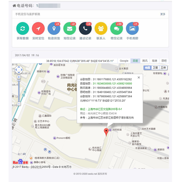Click 2017/04/02 19:16 timestamp text
The width and height of the screenshot is (182, 182).
click(x=27, y=56)
